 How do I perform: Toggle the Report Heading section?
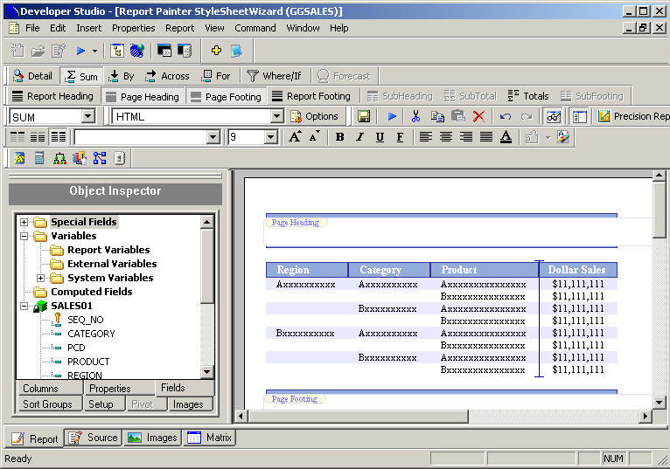[52, 96]
